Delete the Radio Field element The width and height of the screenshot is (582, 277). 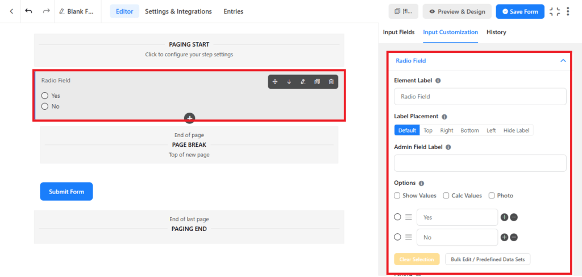[331, 82]
